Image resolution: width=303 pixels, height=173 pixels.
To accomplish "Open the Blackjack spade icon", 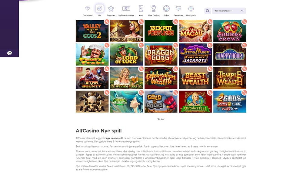I will 191,8.
